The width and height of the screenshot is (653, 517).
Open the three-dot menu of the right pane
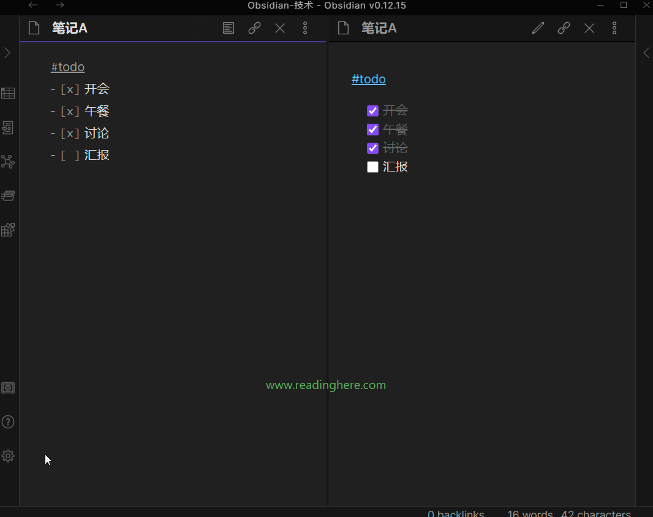point(614,28)
